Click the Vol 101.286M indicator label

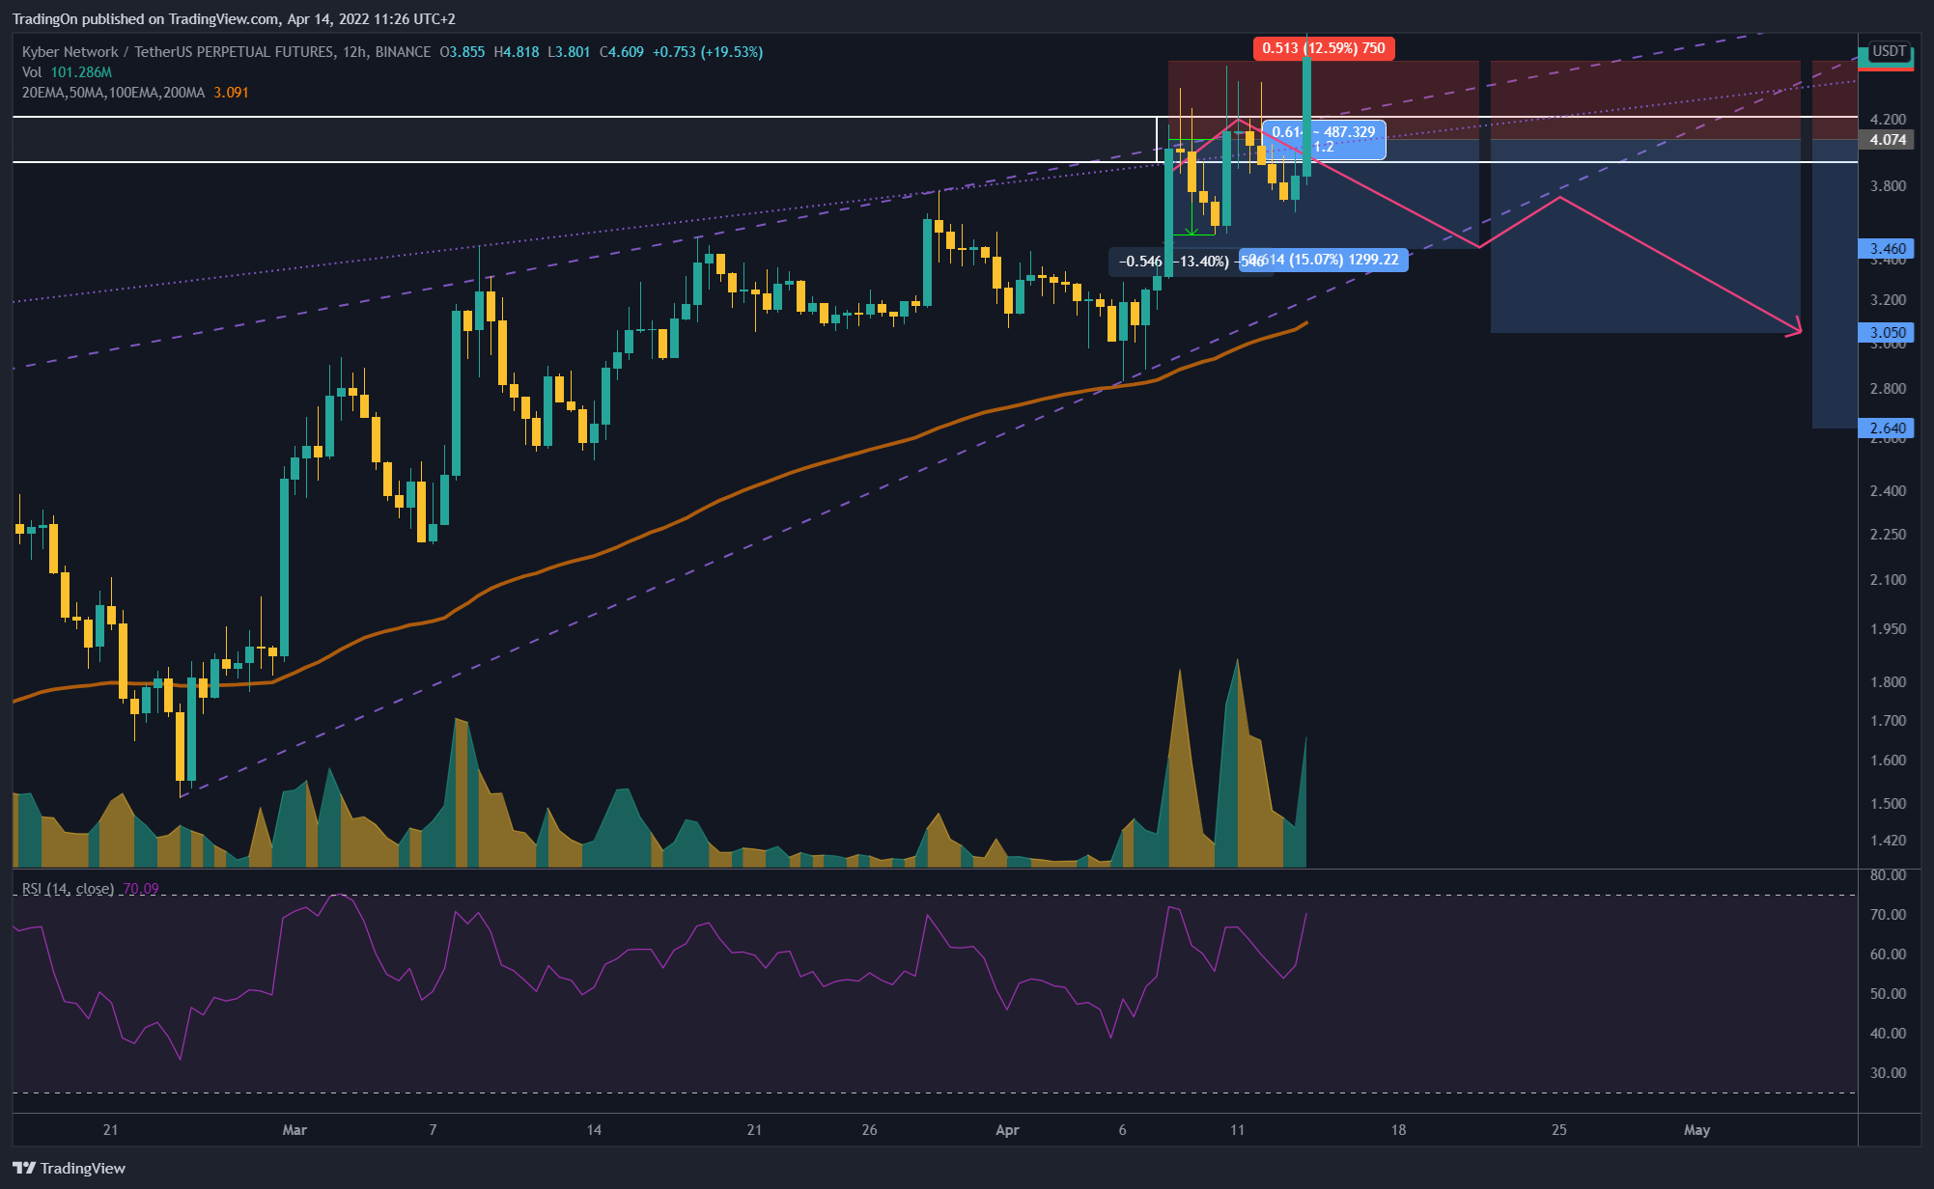[67, 72]
